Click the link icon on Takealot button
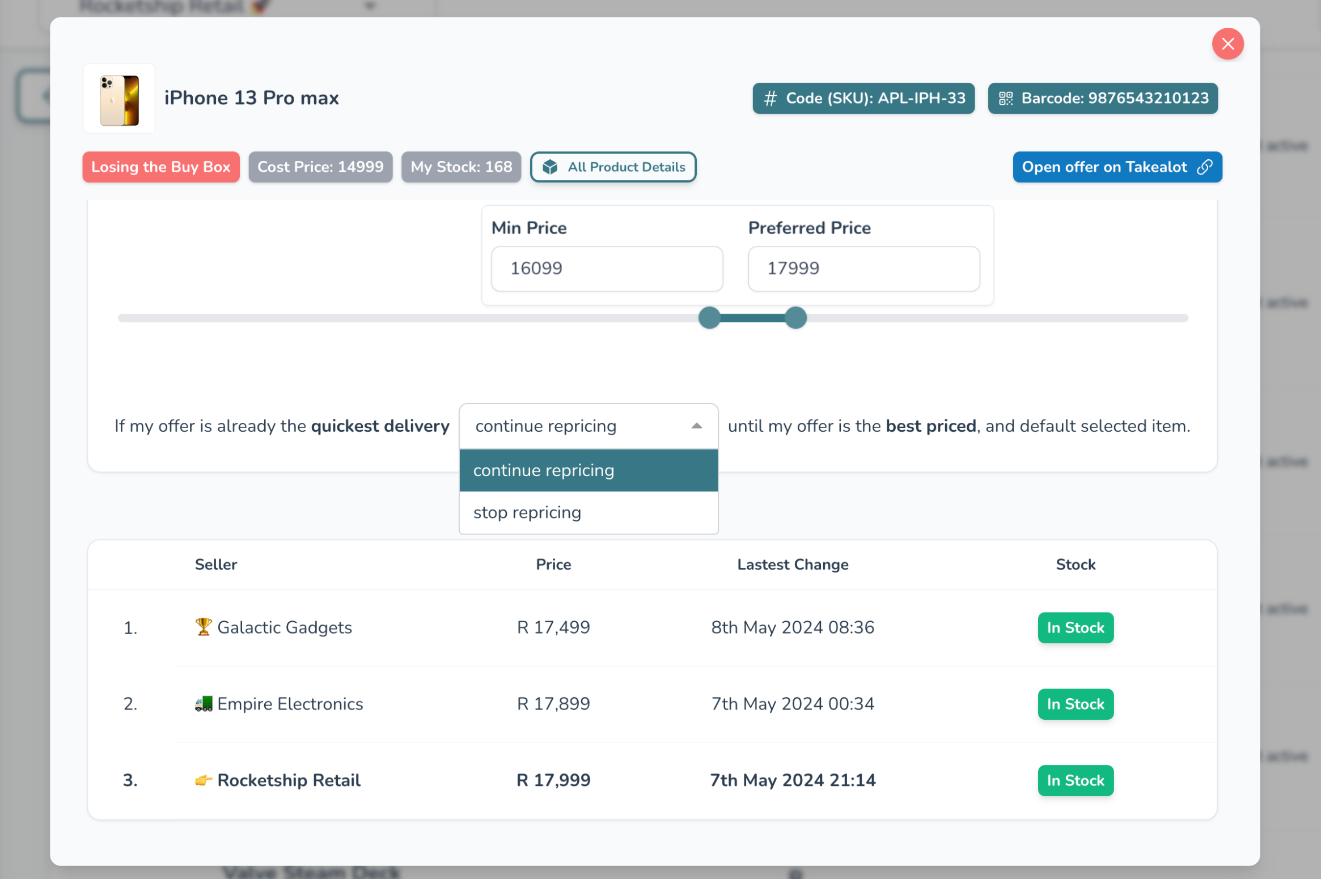Image resolution: width=1321 pixels, height=879 pixels. click(1204, 167)
